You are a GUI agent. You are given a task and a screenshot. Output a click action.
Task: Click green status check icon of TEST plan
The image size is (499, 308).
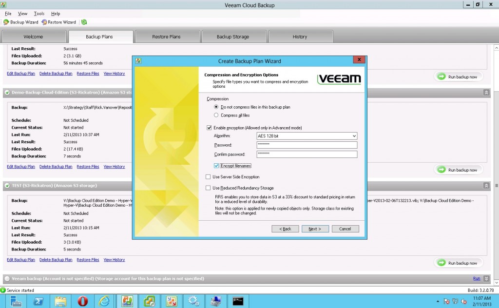pos(7,186)
